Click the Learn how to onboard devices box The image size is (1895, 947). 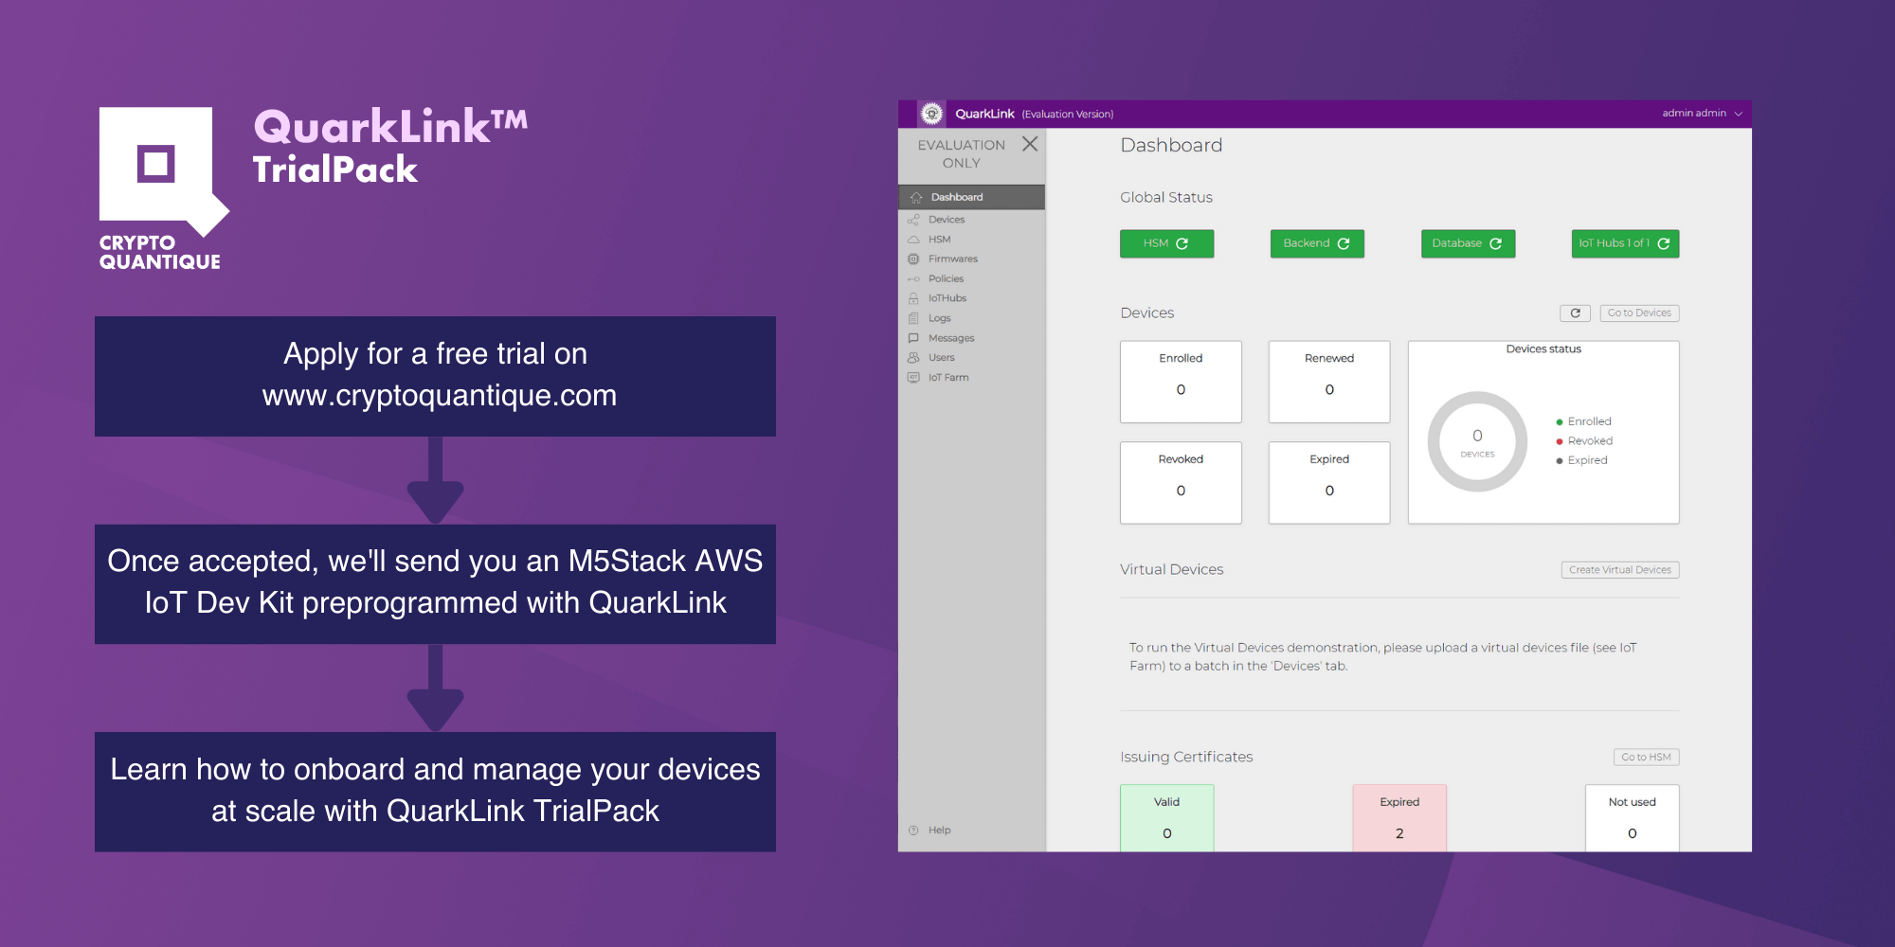coord(435,792)
